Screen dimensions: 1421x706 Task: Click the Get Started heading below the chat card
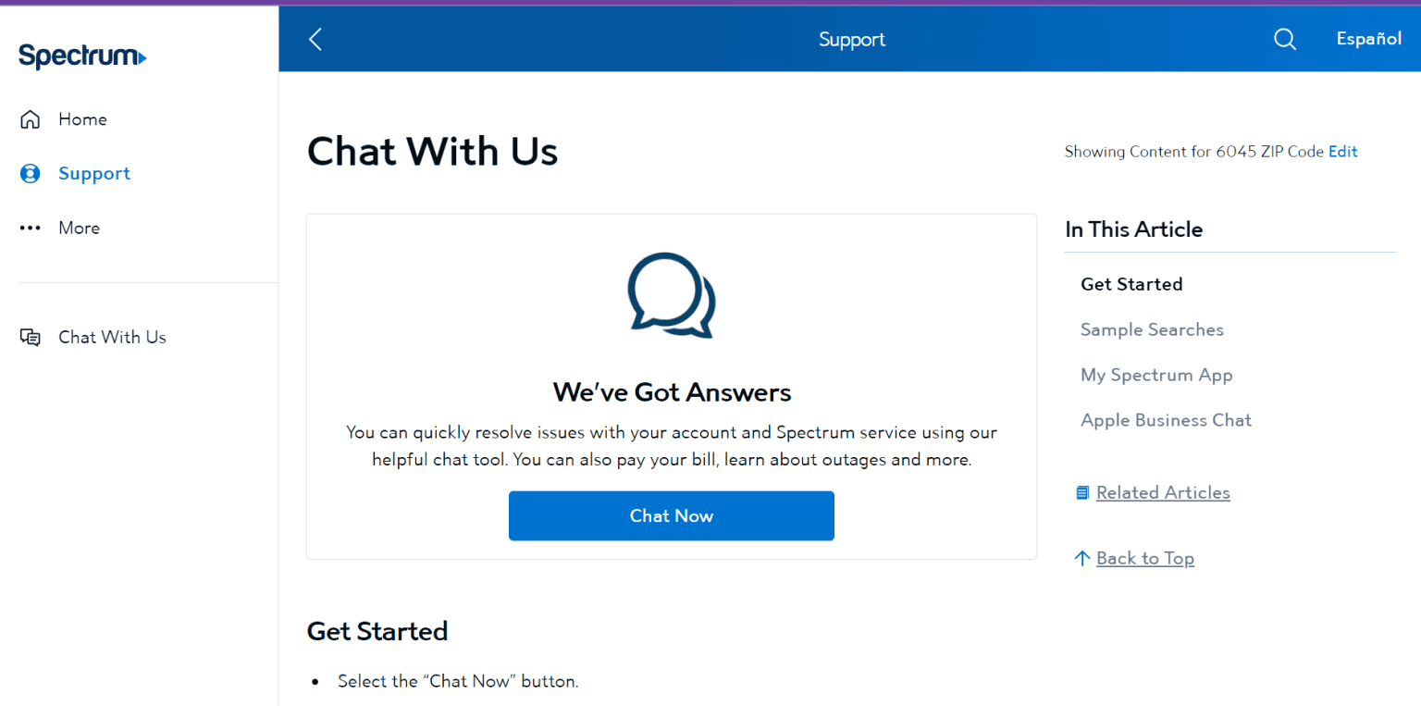pyautogui.click(x=377, y=631)
